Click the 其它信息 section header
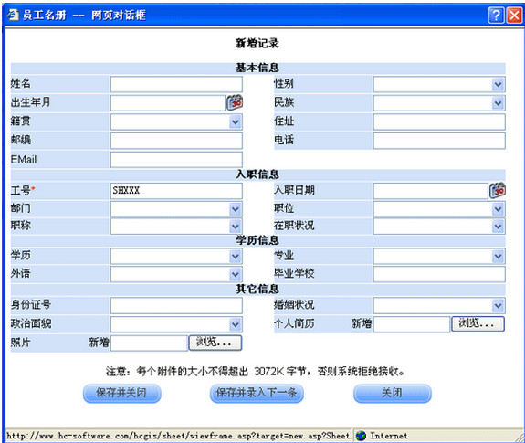Viewport: 525px width, 443px height. coord(257,289)
